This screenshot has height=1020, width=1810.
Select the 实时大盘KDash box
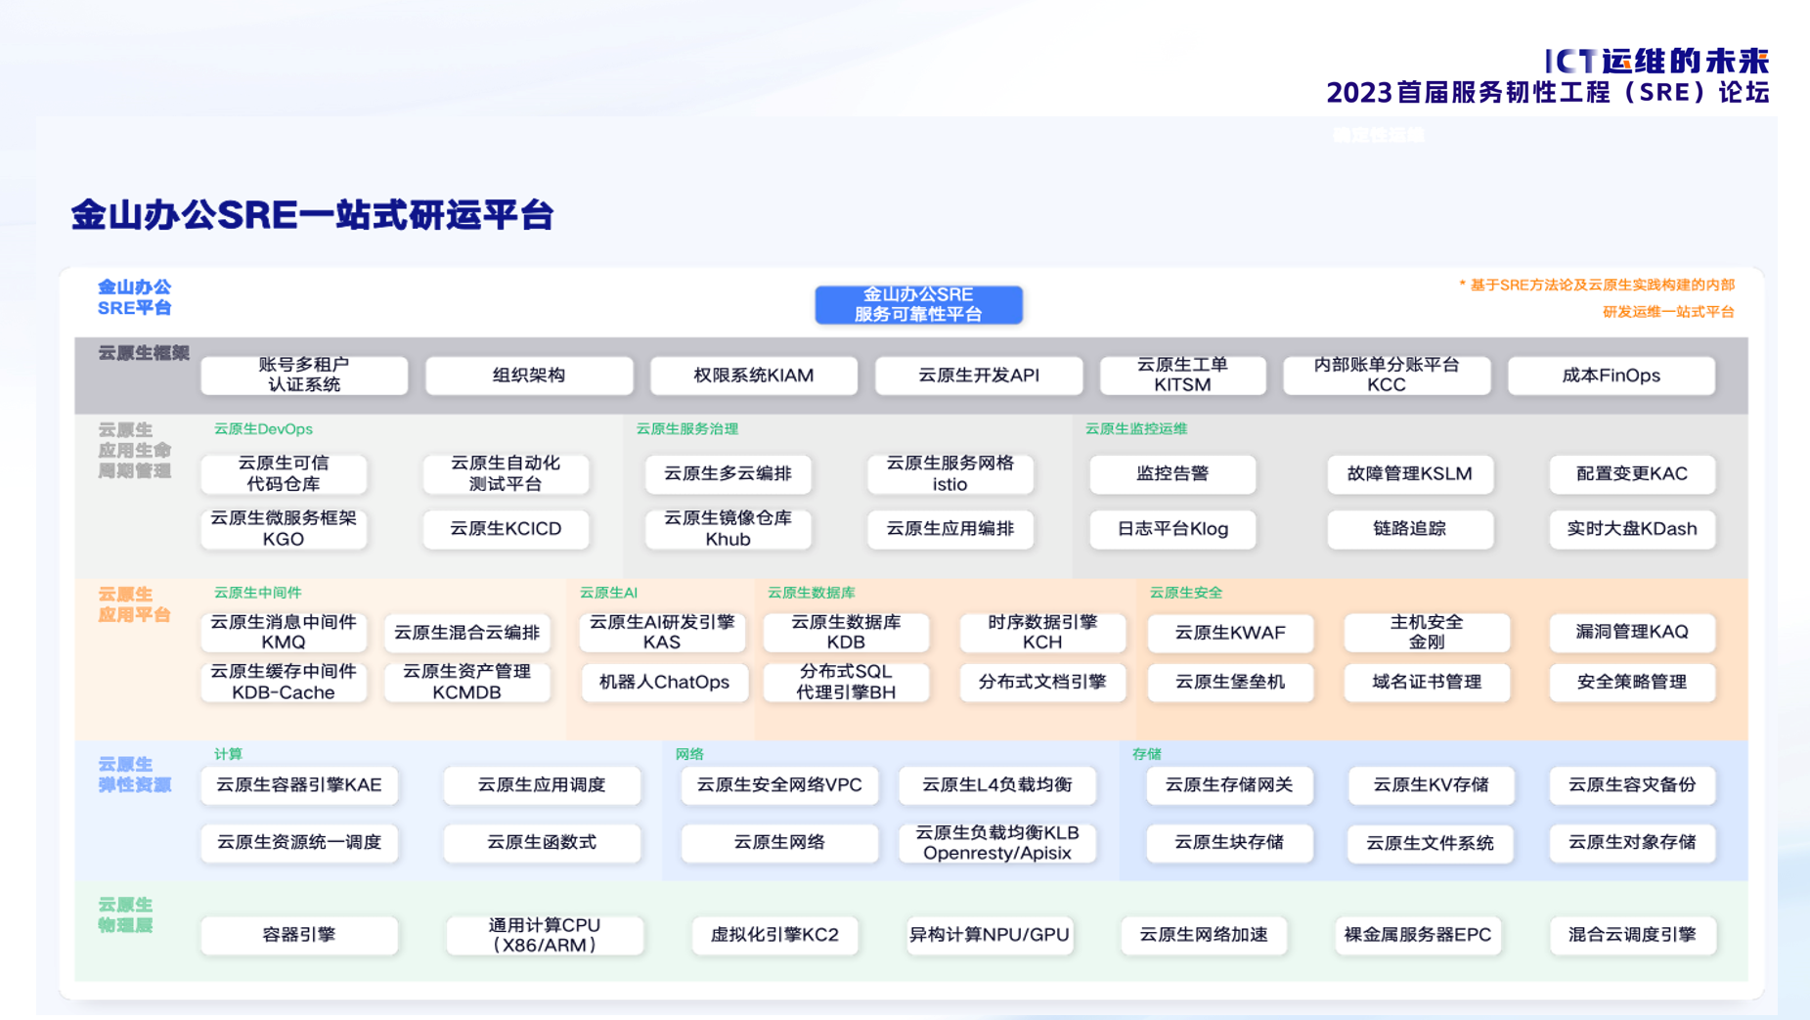(1632, 528)
